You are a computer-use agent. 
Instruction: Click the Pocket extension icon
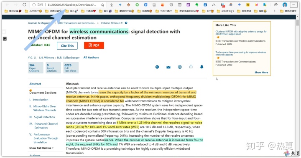tap(171, 5)
